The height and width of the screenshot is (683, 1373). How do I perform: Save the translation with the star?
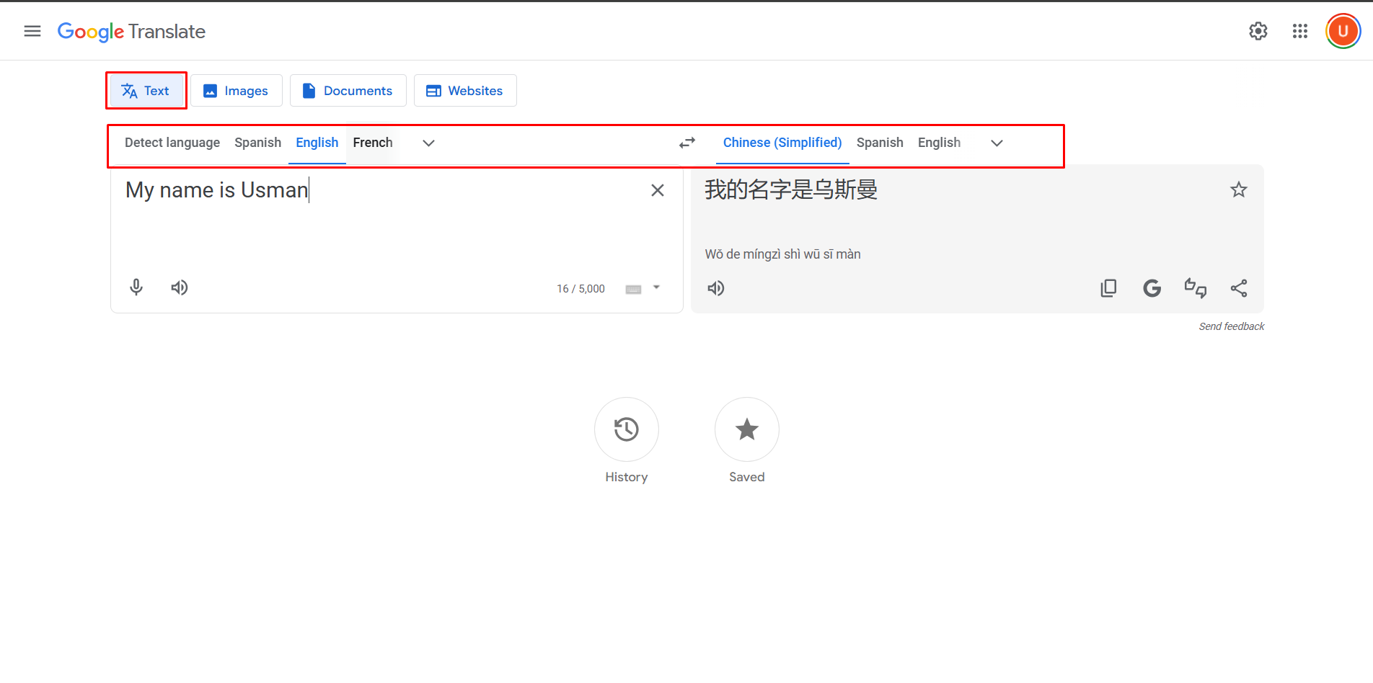1238,189
